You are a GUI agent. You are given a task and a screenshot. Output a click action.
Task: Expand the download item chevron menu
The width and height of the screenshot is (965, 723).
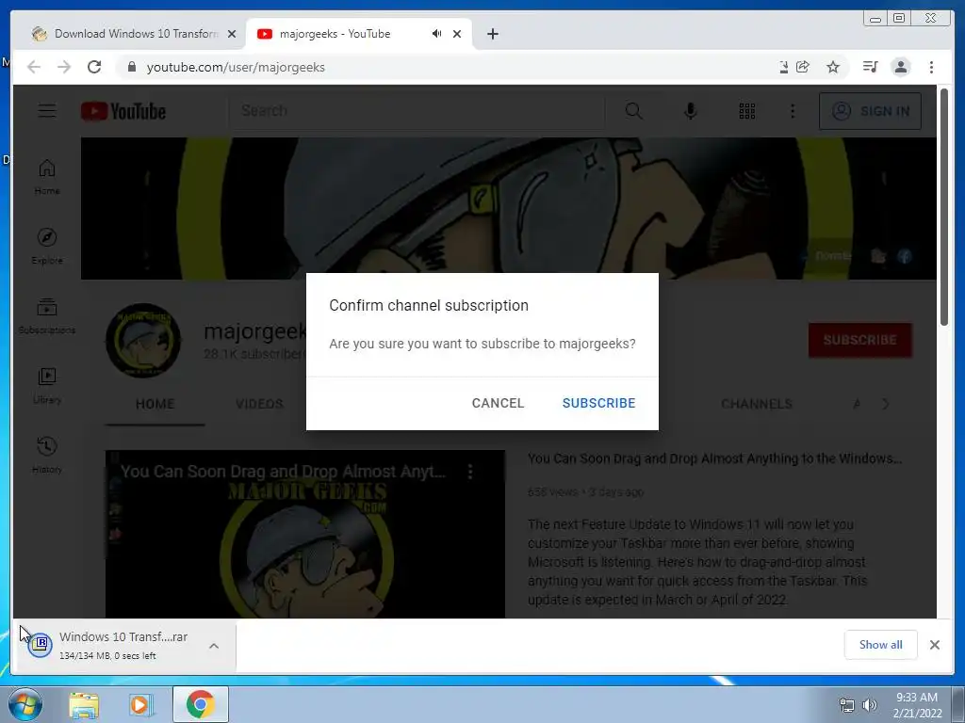click(214, 646)
